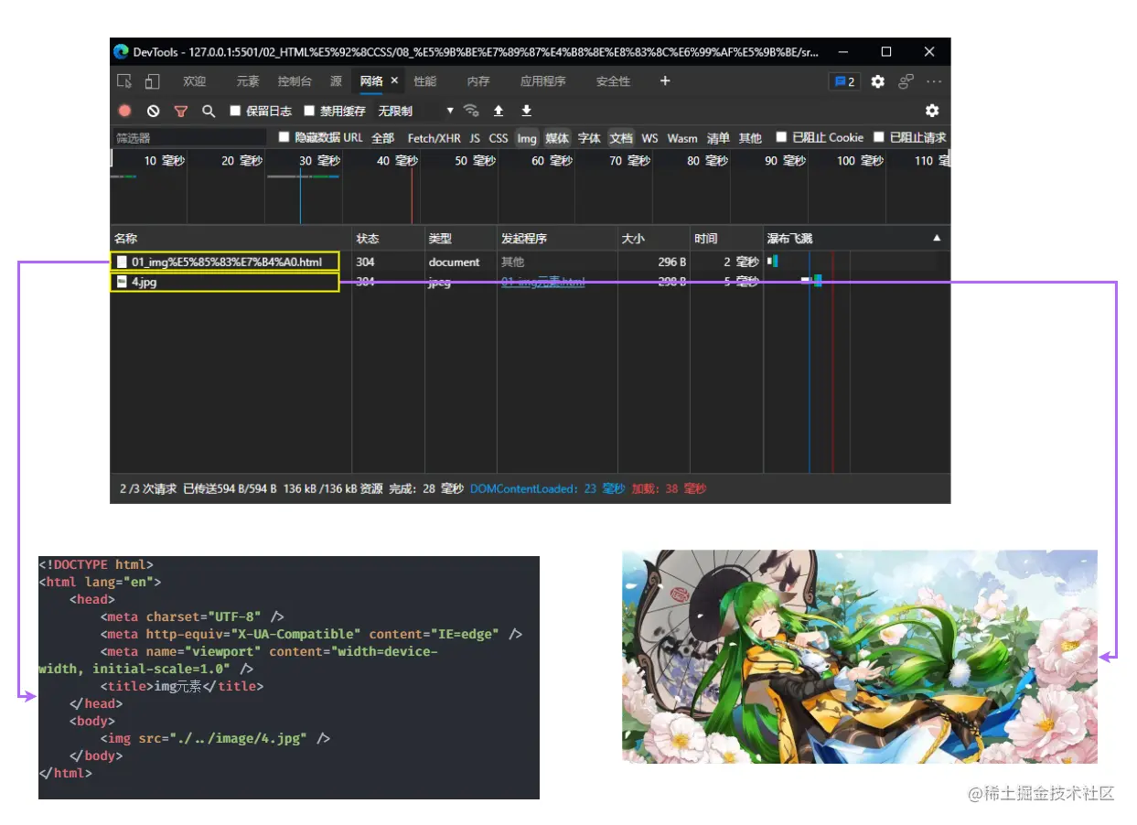Select the 4.jpg request row

(530, 283)
